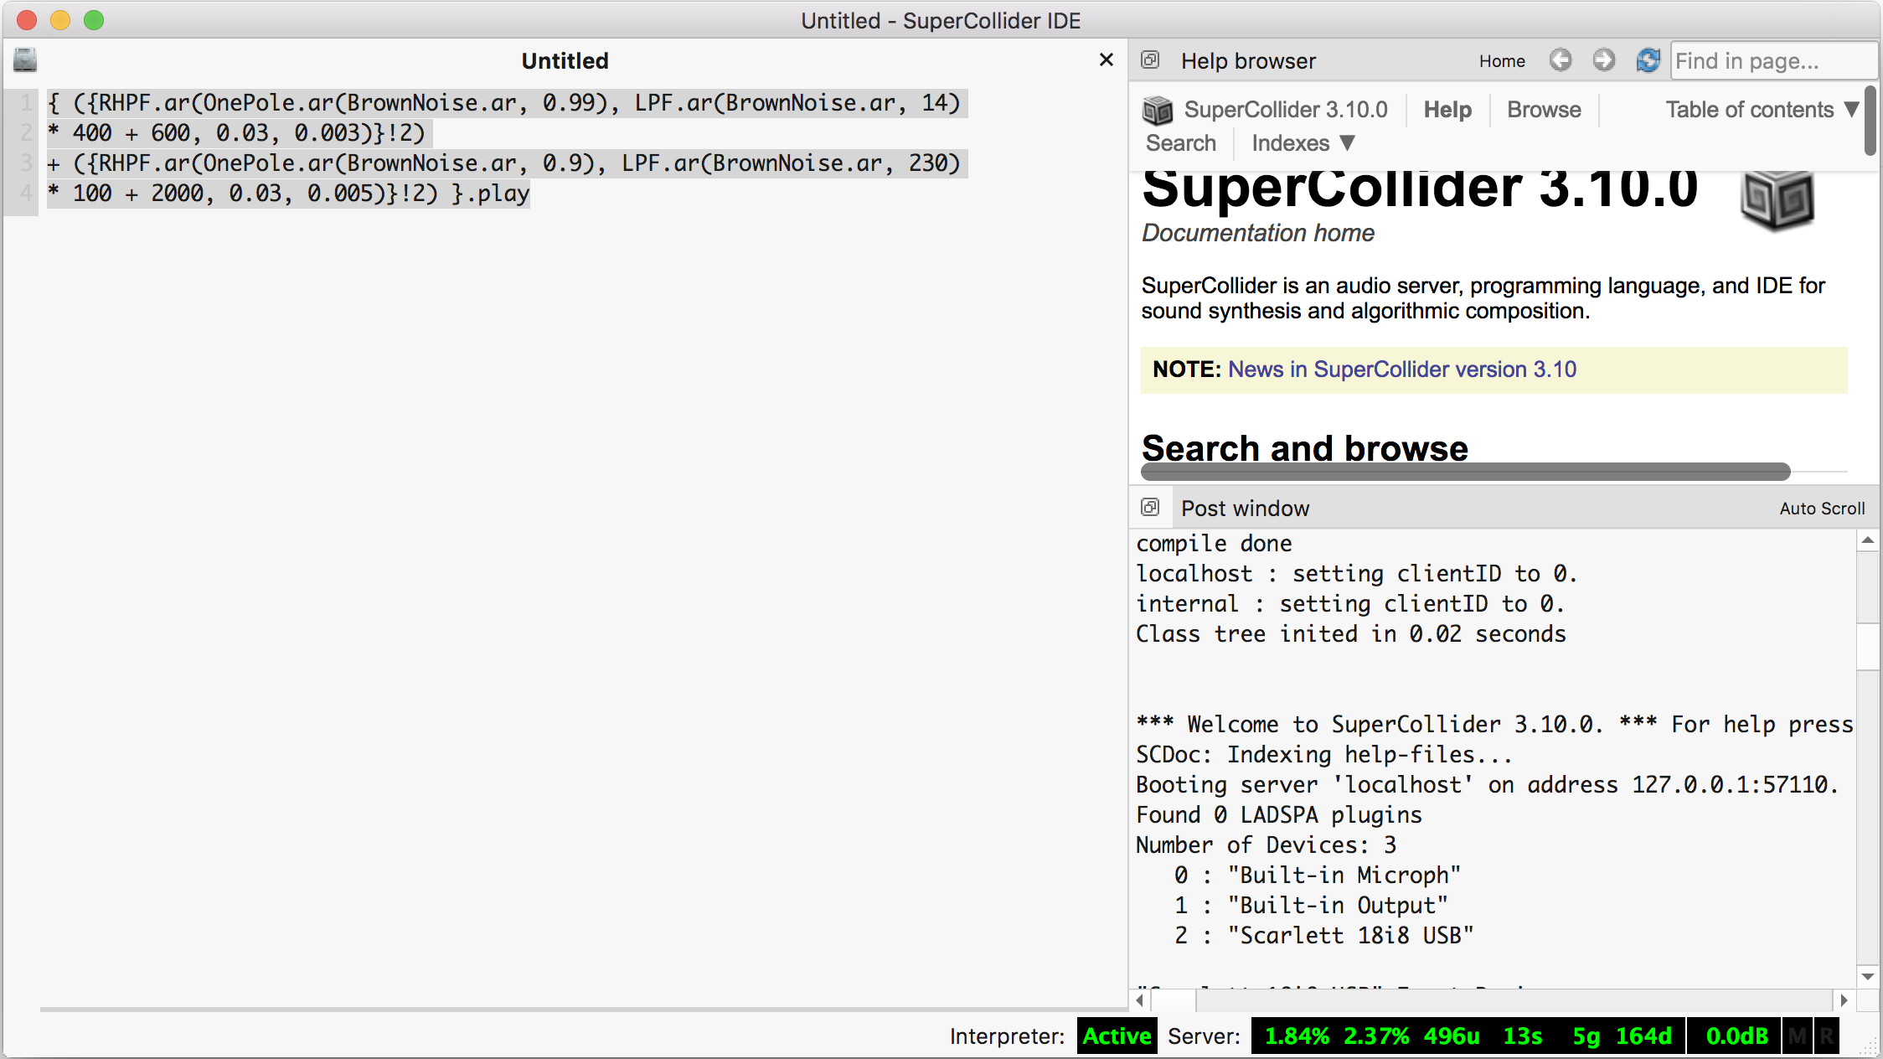Click the Help browser horizontal scrollbar
Viewport: 1883px width, 1059px height.
pyautogui.click(x=1465, y=472)
